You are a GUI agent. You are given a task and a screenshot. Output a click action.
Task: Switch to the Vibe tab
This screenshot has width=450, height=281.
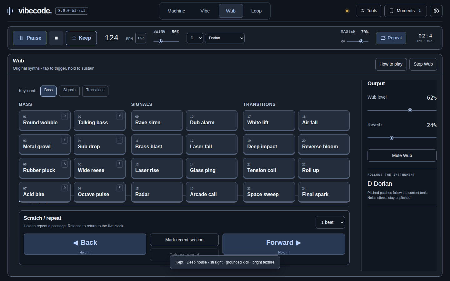205,11
